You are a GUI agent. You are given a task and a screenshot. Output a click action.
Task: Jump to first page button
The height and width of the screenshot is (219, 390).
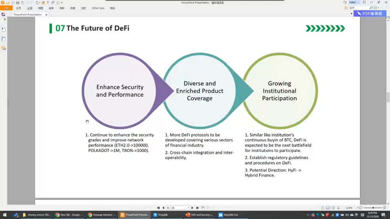[x=159, y=208]
